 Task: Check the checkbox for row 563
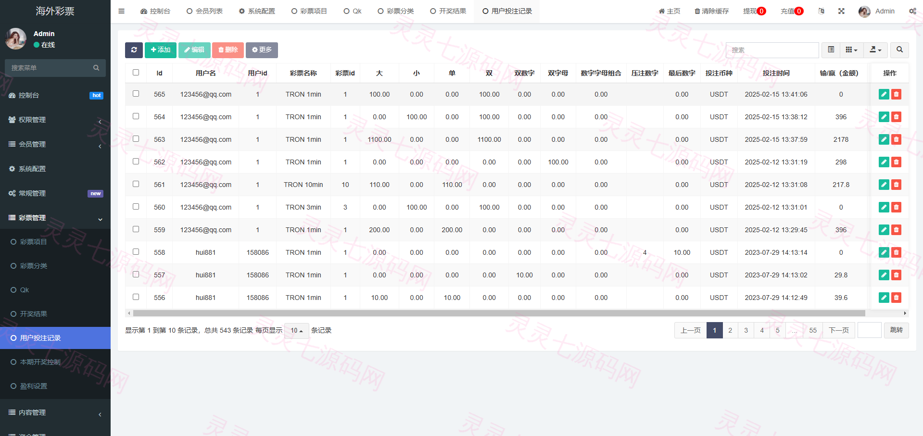(x=136, y=139)
